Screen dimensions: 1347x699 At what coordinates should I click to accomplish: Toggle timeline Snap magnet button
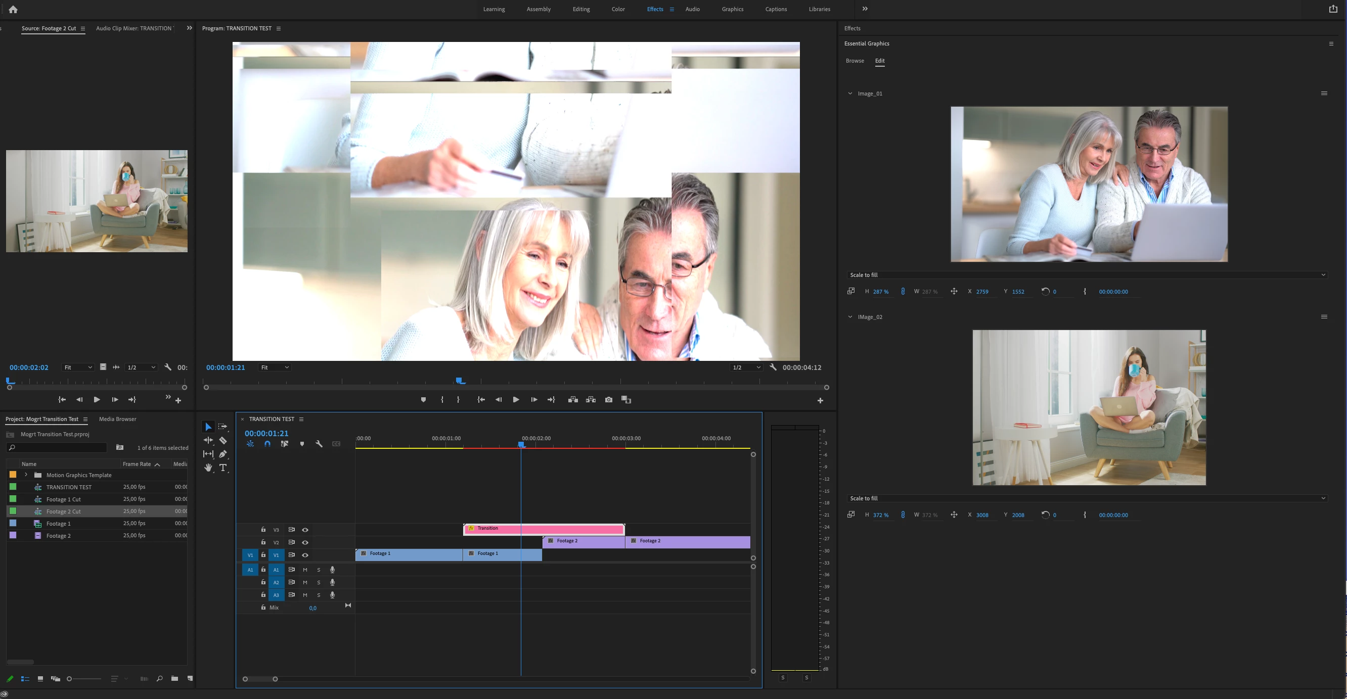(267, 444)
